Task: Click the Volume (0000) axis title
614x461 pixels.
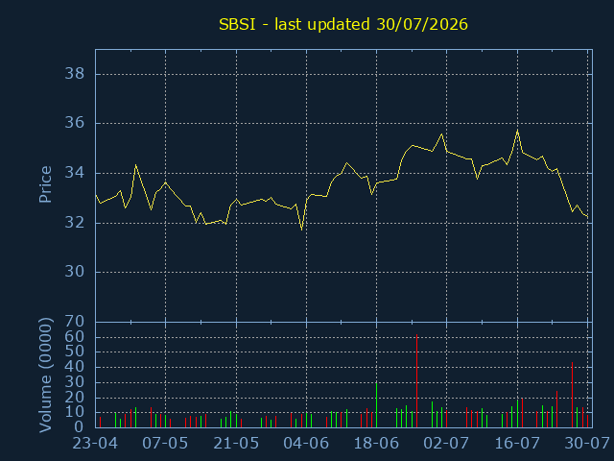Action: [45, 376]
